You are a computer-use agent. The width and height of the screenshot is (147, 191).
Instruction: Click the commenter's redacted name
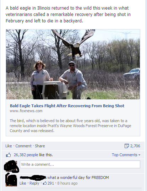[33, 178]
